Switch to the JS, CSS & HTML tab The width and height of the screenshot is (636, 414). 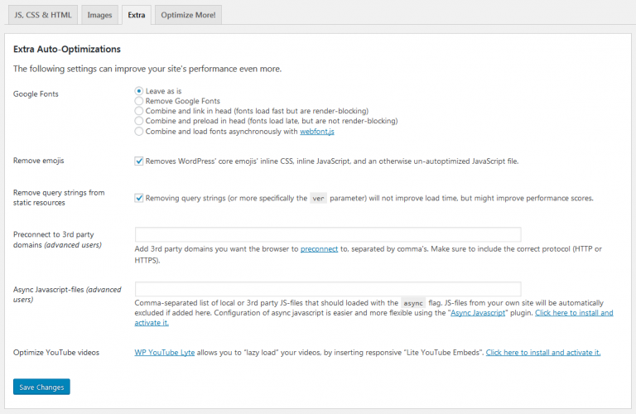click(43, 15)
